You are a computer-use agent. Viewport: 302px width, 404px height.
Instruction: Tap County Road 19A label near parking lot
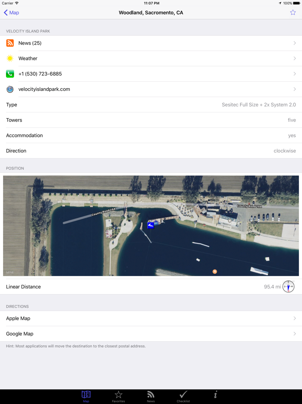pyautogui.click(x=249, y=206)
